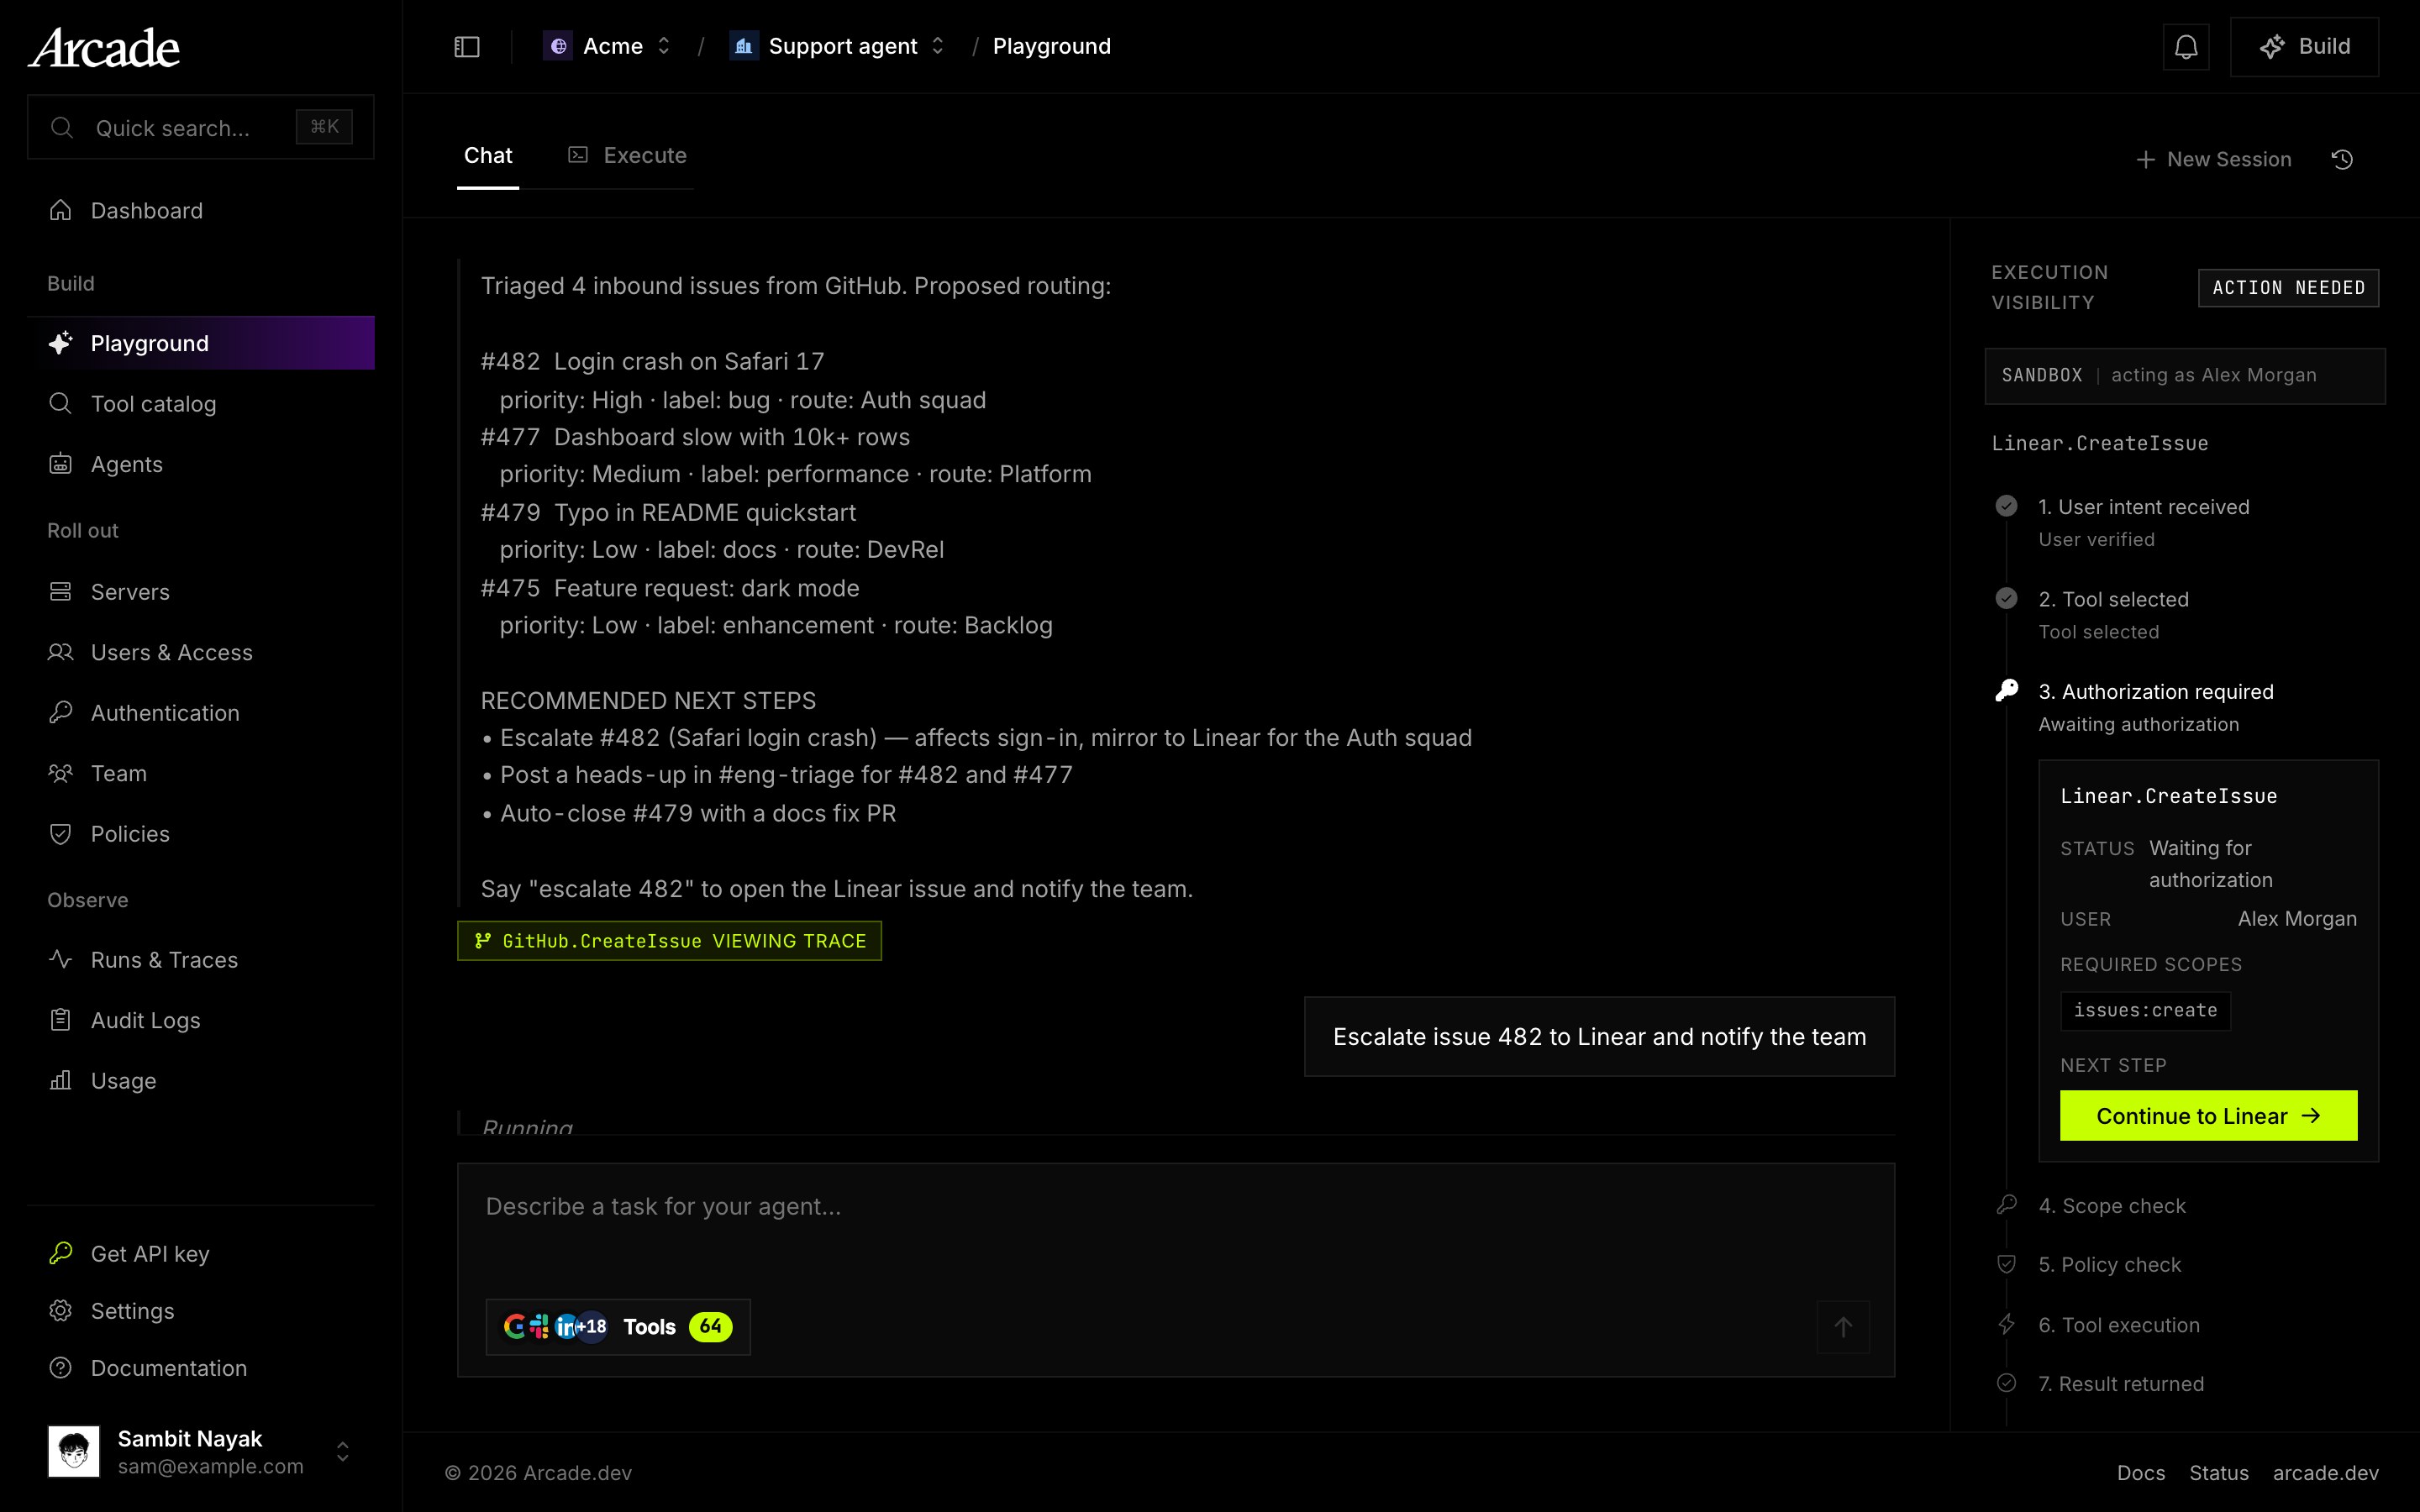This screenshot has height=1512, width=2420.
Task: Click the '#482 Login crash on Safari 17' line
Action: pos(652,361)
